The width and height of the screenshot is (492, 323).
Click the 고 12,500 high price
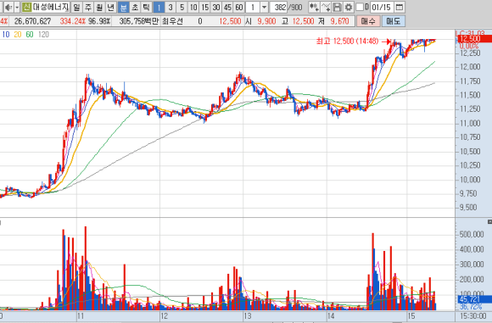coord(298,21)
